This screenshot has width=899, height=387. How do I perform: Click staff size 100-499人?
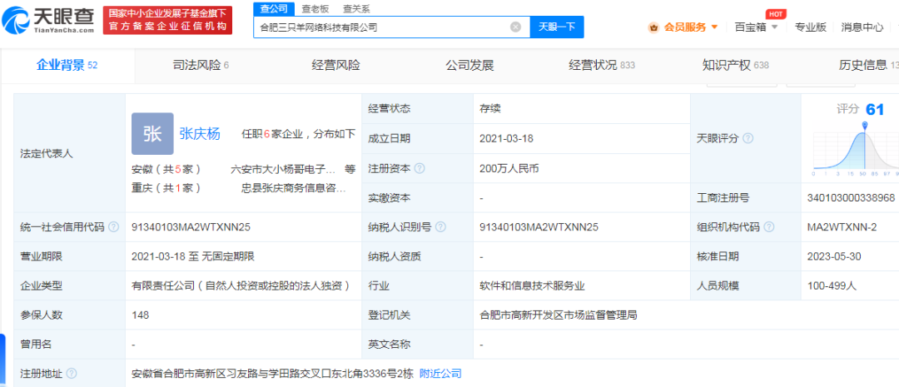pyautogui.click(x=832, y=285)
